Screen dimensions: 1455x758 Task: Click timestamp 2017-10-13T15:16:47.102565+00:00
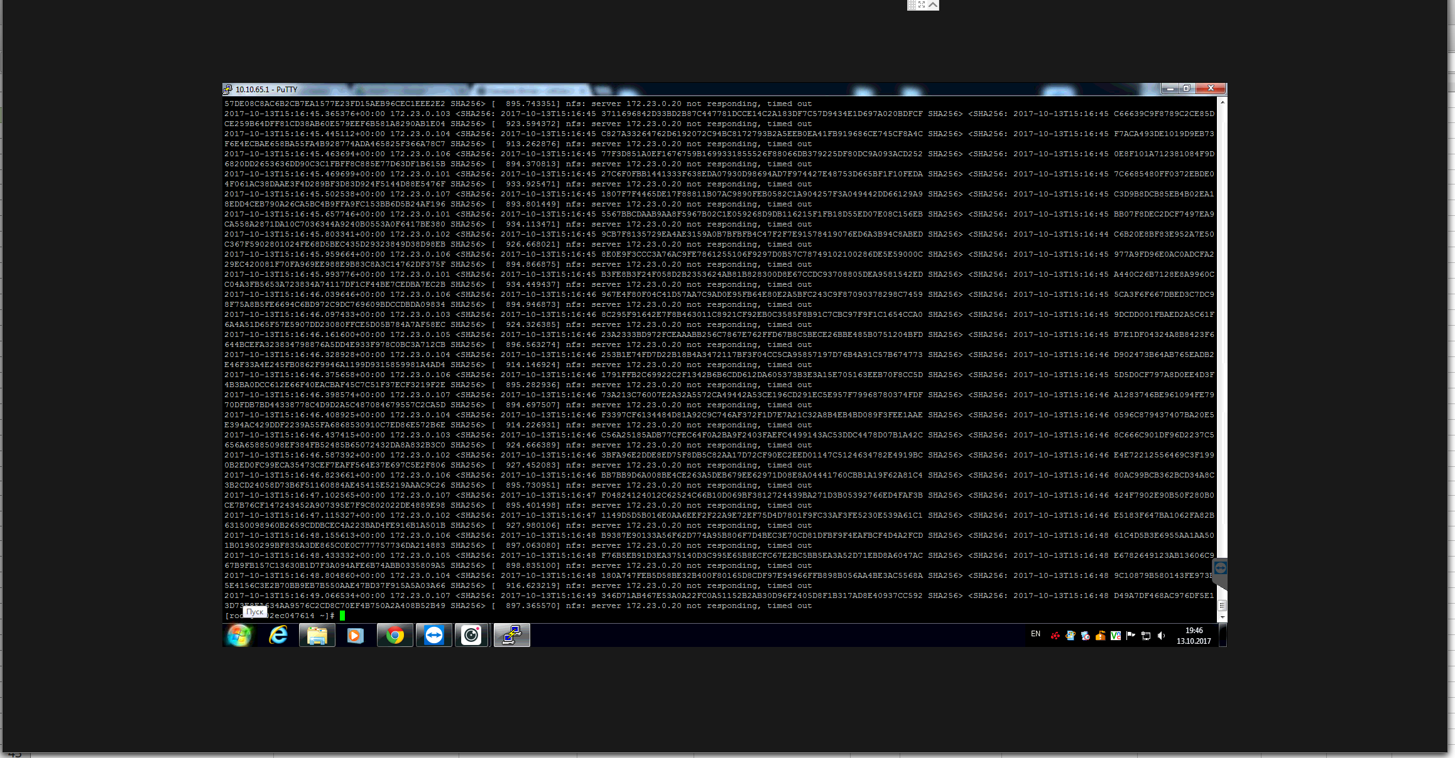pos(305,495)
